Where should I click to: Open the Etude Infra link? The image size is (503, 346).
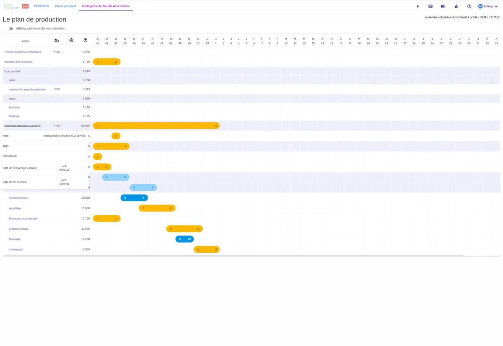14,107
